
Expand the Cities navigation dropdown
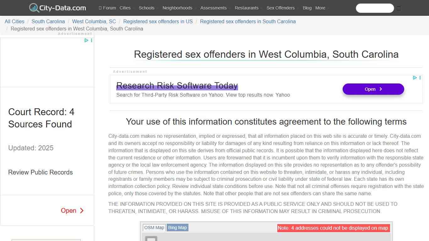click(x=125, y=8)
